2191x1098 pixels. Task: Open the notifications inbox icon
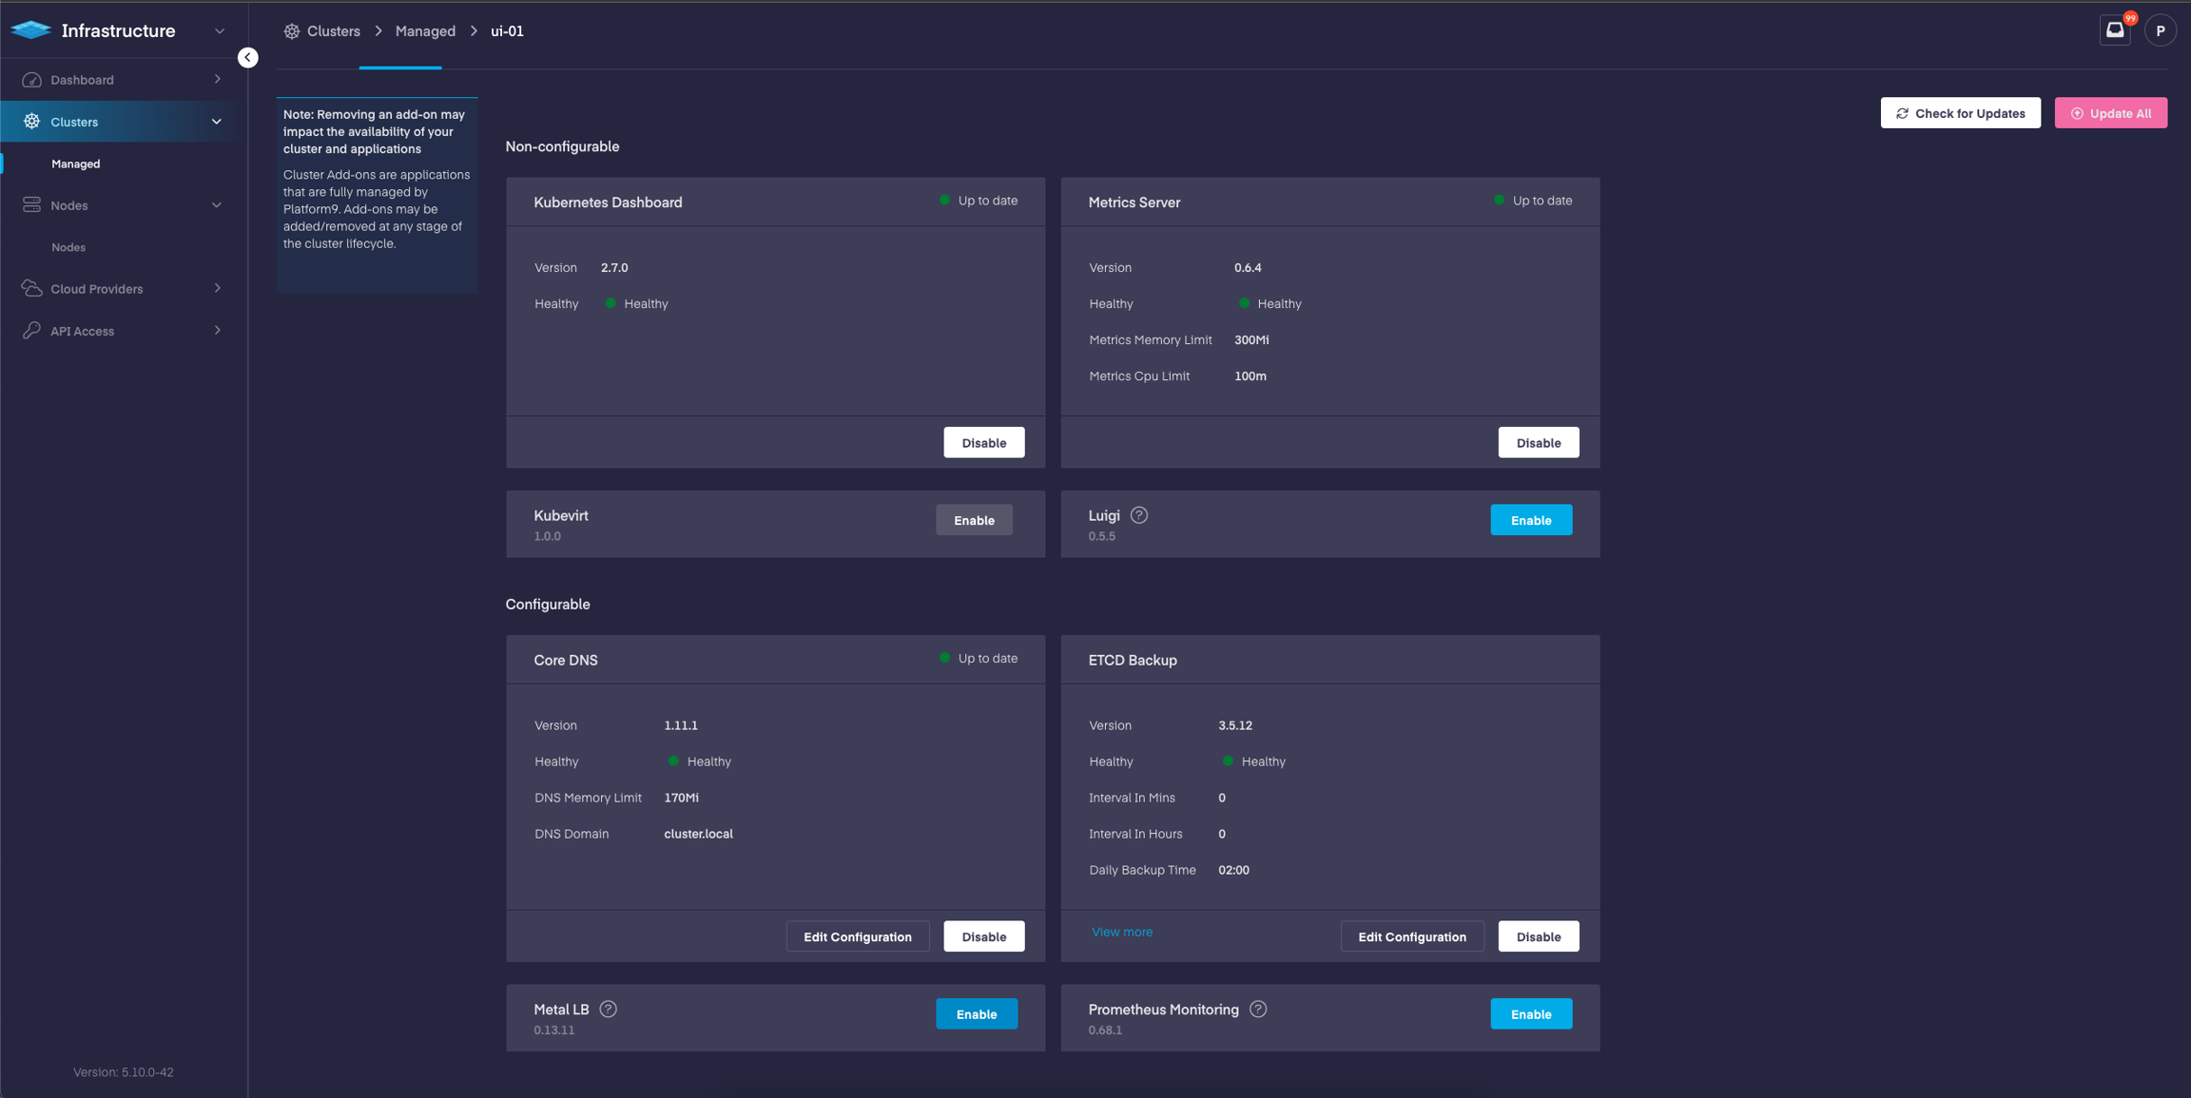[x=2114, y=30]
